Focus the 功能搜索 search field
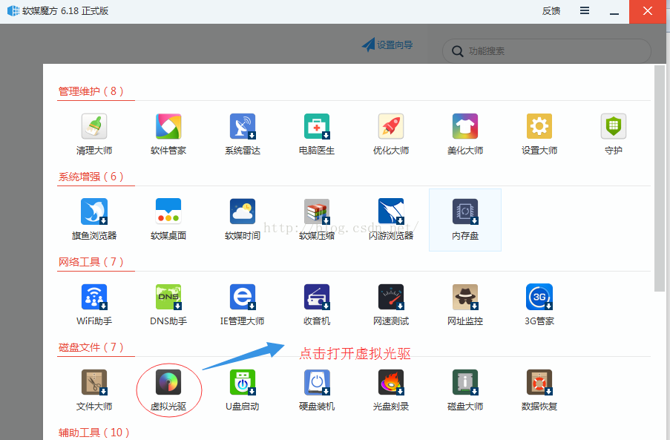The image size is (670, 440). [x=547, y=51]
